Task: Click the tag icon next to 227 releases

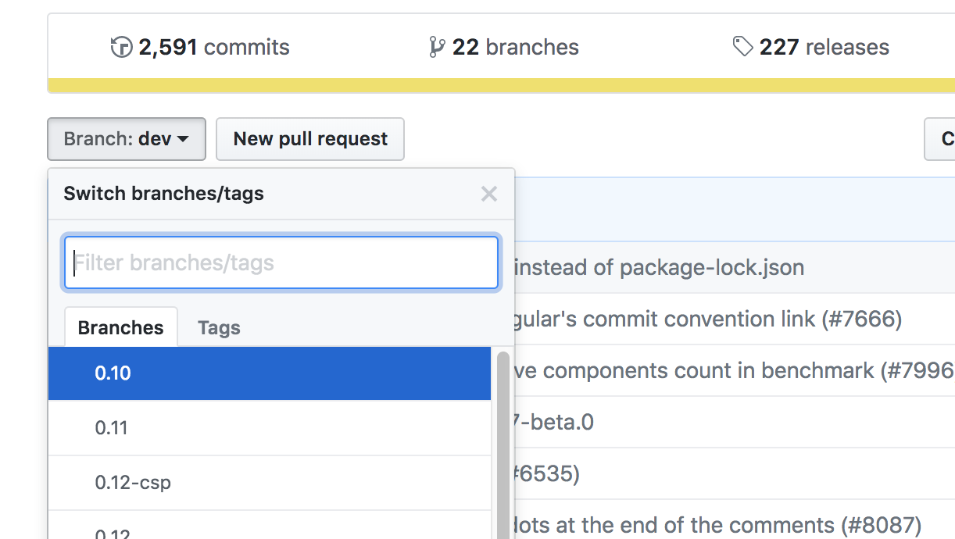Action: point(743,47)
